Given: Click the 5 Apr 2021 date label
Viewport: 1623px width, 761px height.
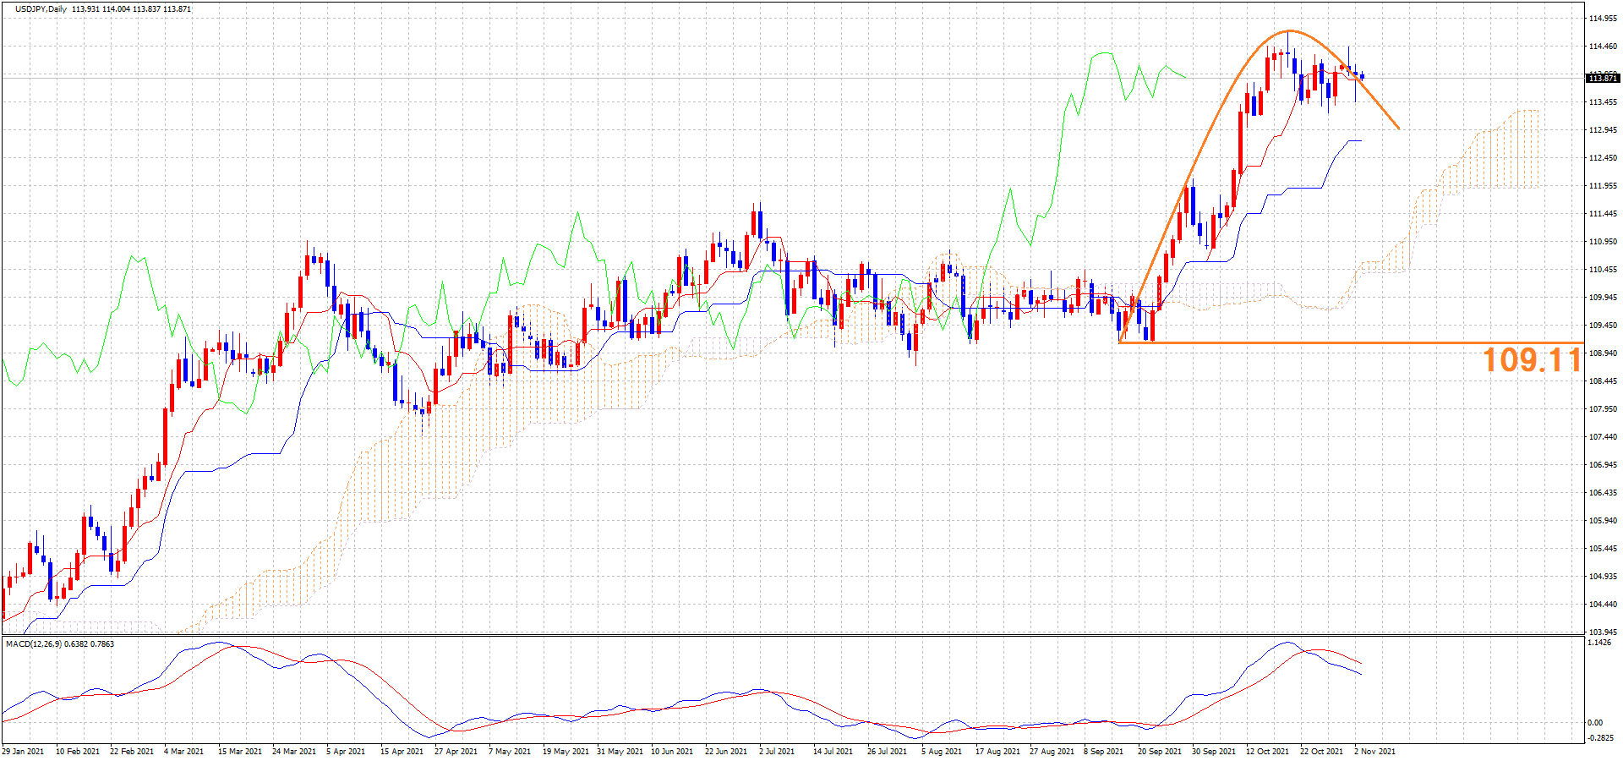Looking at the screenshot, I should pos(346,751).
